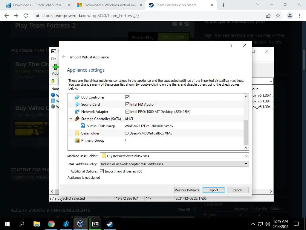Click 7-Zip horizontal scroll right arrow
The height and width of the screenshot is (230, 306).
271,191
